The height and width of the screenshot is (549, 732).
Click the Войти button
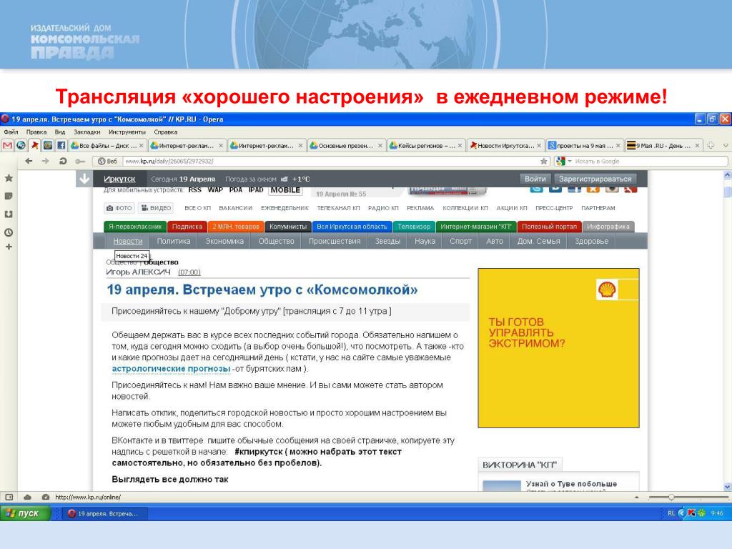(x=535, y=179)
